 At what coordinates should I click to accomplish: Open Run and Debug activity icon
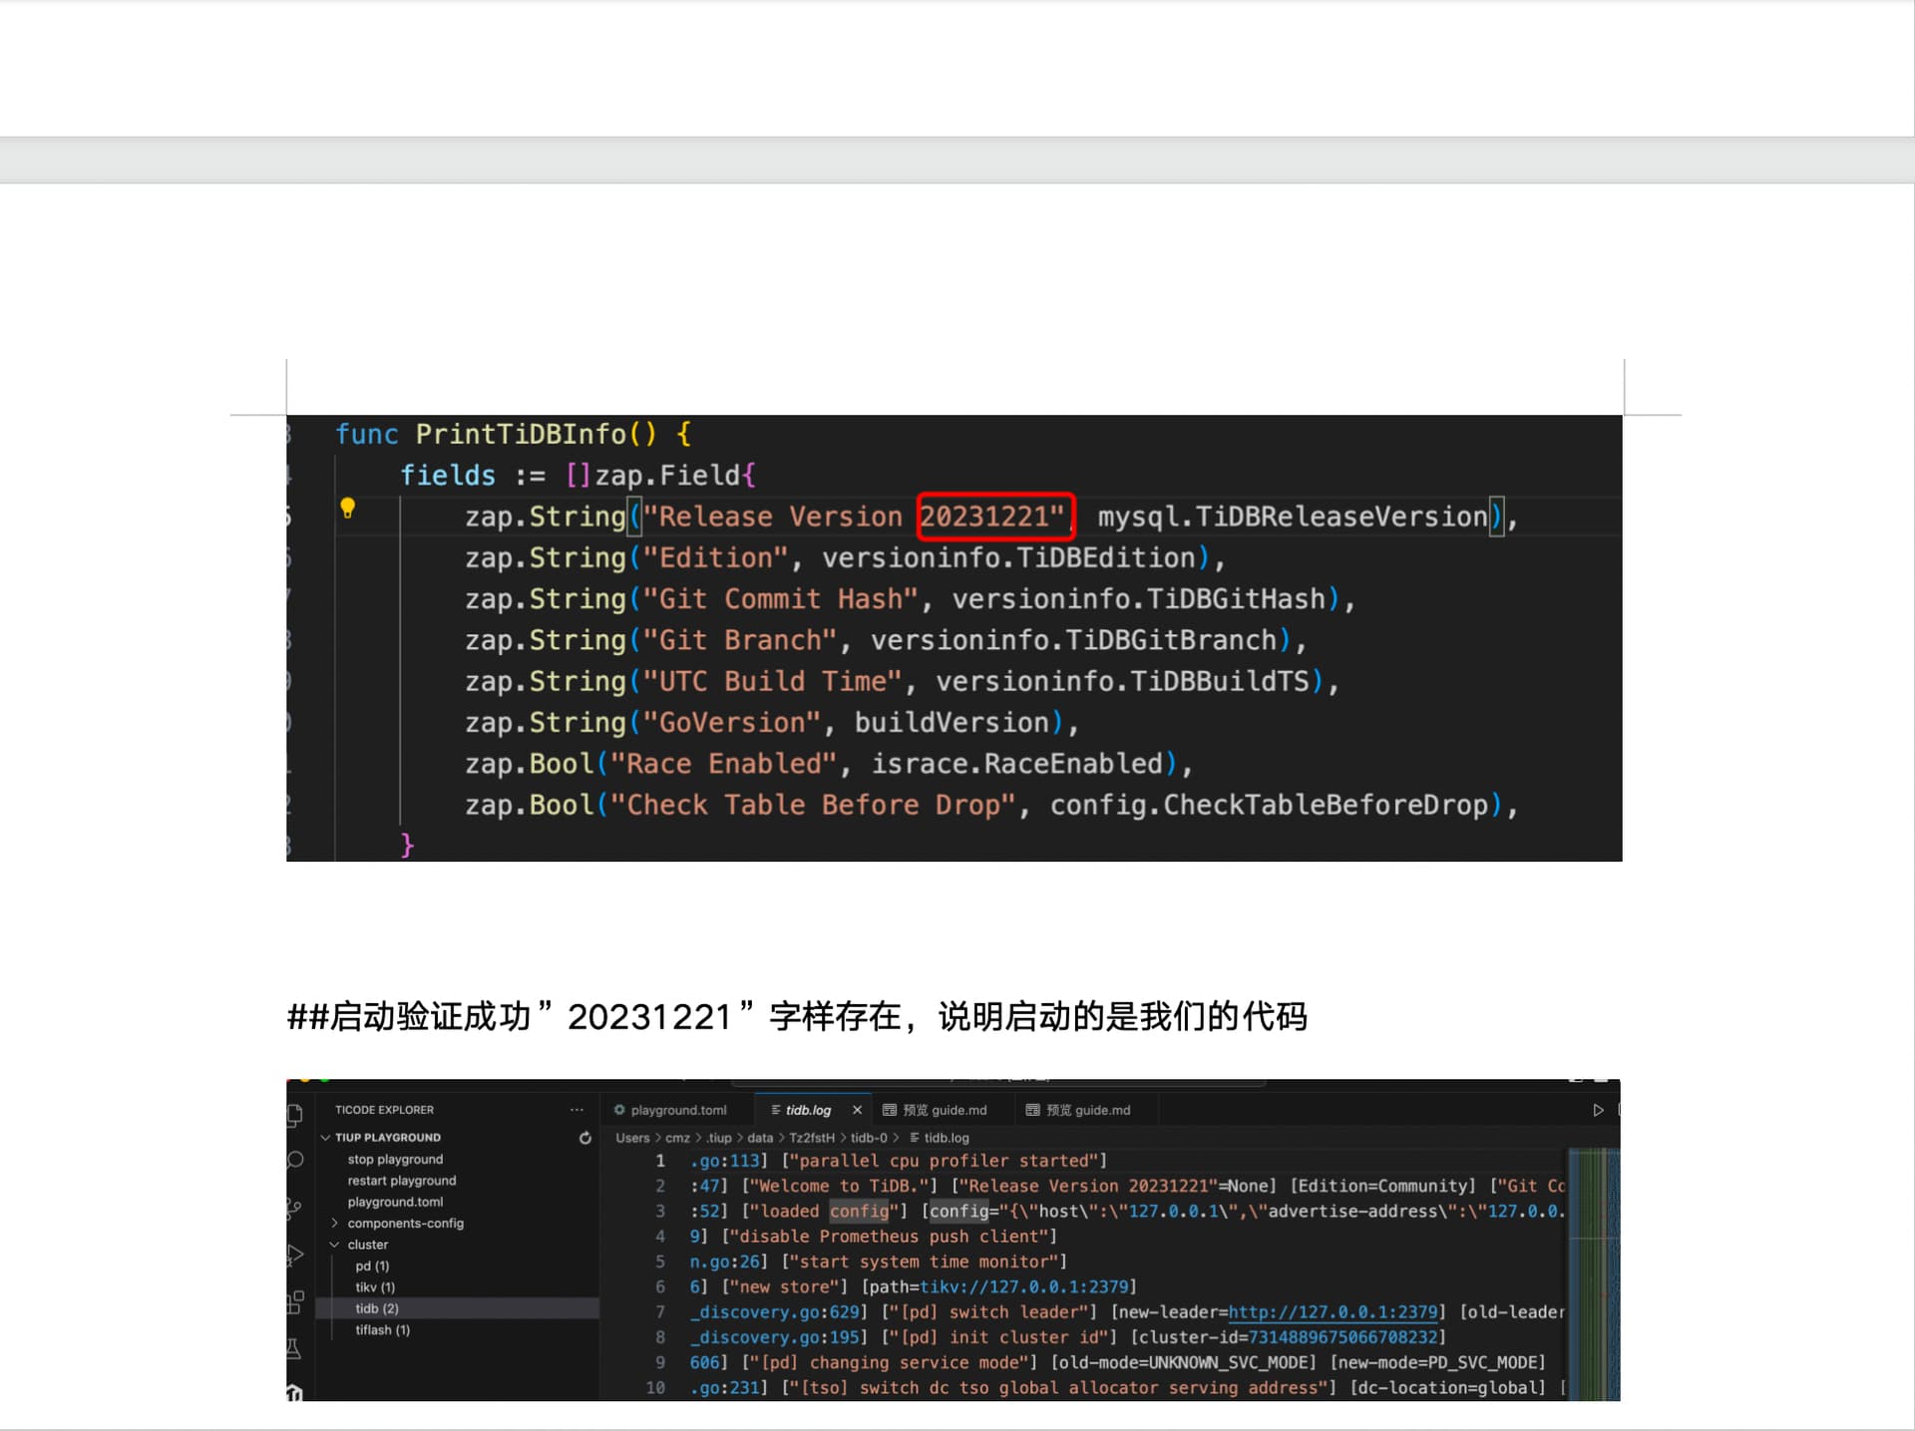click(295, 1254)
